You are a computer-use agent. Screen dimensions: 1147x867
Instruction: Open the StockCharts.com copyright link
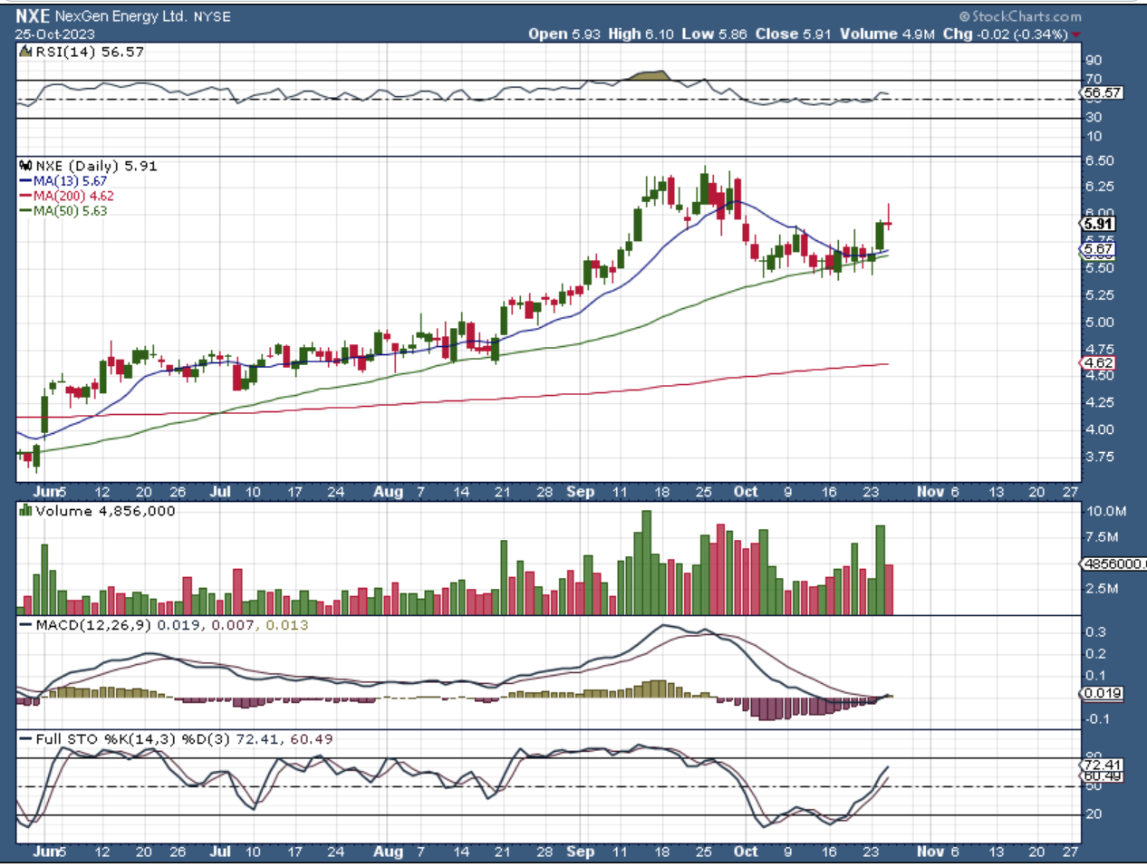point(1021,16)
